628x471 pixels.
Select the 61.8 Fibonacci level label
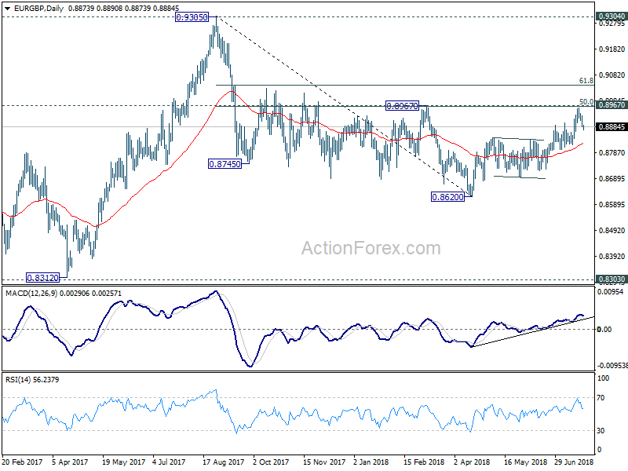pos(586,81)
